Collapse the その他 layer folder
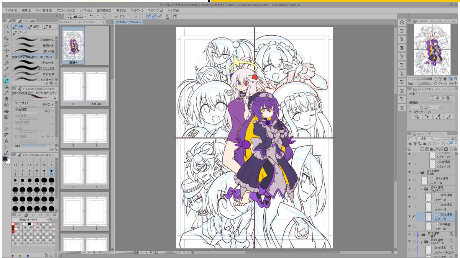This screenshot has width=460, height=258. pyautogui.click(x=418, y=173)
